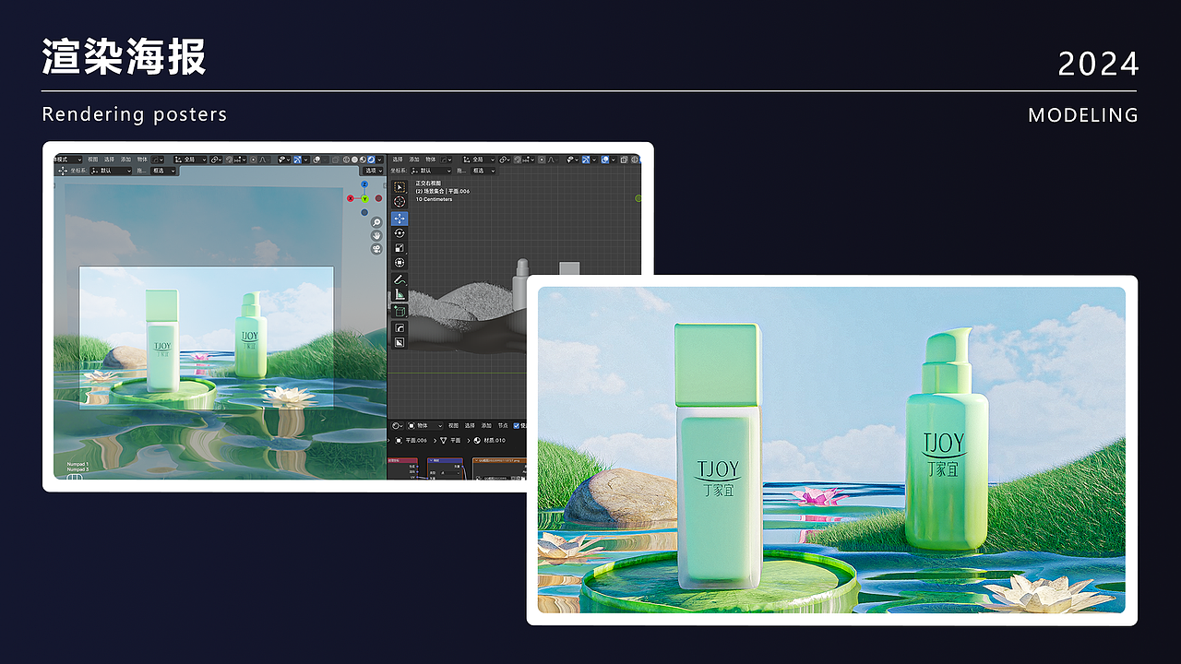
Task: Open 物体 menu in right viewport
Action: [x=431, y=160]
